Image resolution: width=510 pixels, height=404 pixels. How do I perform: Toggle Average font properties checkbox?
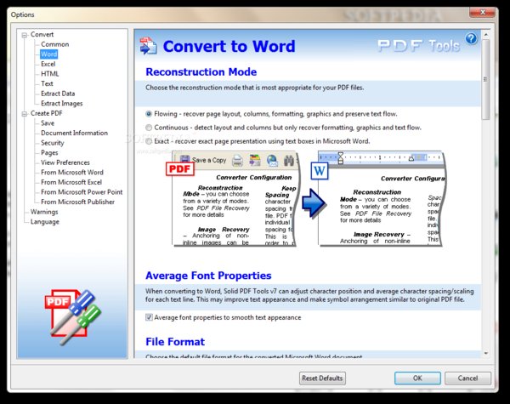point(149,317)
